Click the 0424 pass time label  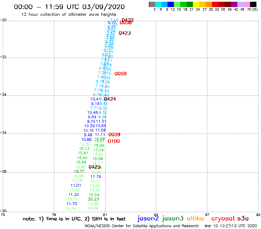[110, 99]
